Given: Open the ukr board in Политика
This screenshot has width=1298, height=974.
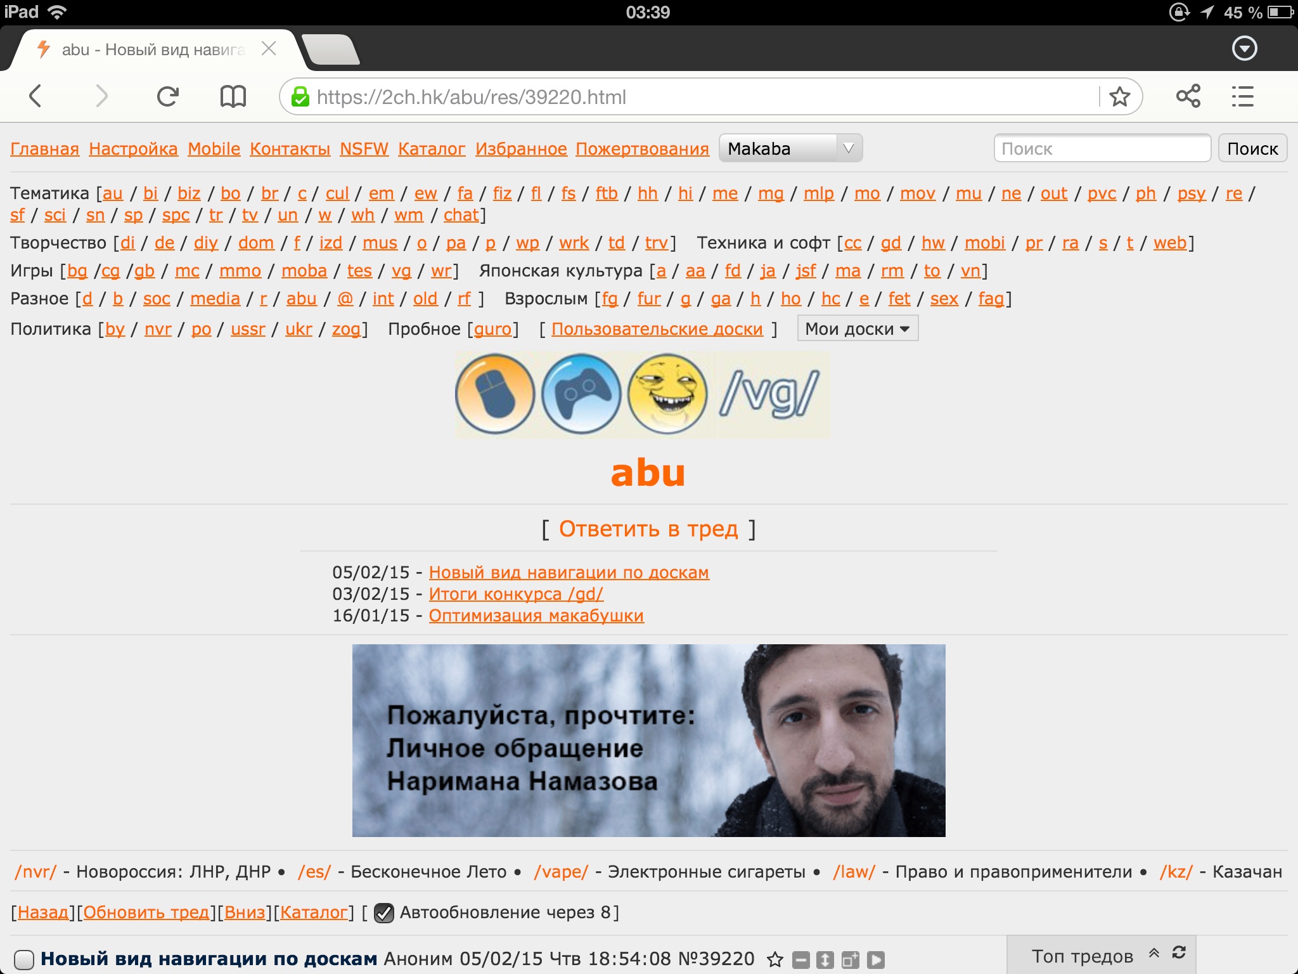Looking at the screenshot, I should click(x=299, y=329).
